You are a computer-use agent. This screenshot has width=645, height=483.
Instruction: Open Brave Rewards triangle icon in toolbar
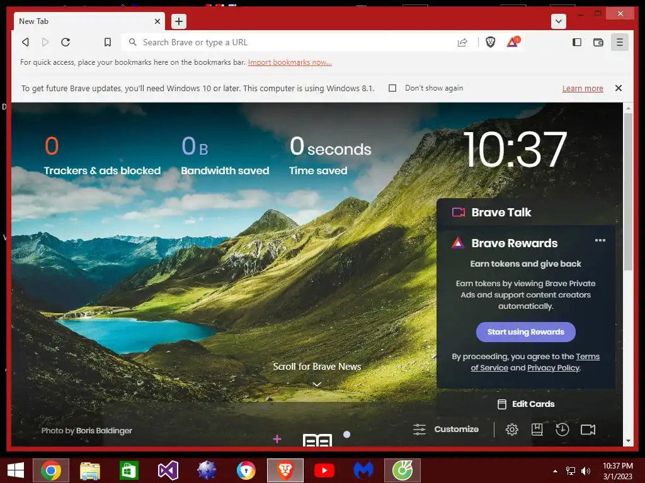[x=513, y=42]
